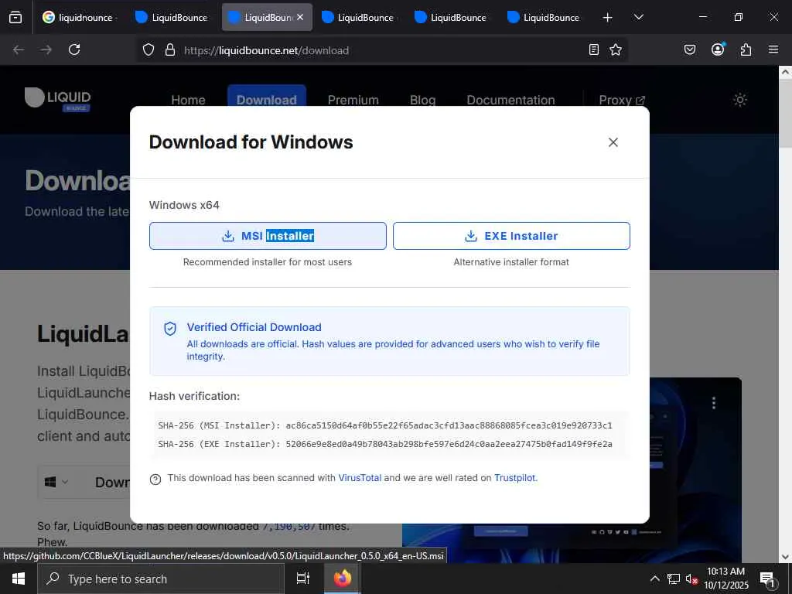The height and width of the screenshot is (594, 792).
Task: Open the muted volume tray icon
Action: pyautogui.click(x=691, y=579)
